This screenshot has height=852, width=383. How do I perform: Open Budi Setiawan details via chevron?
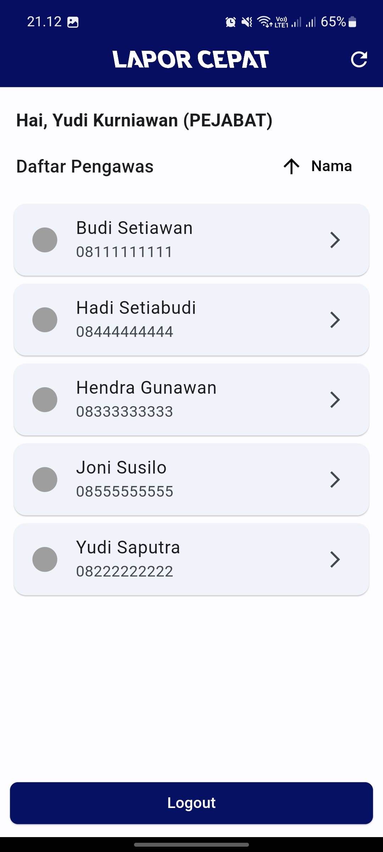335,240
